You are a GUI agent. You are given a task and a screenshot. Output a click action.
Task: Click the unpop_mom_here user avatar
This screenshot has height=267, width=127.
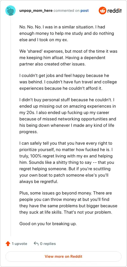(x=10, y=11)
